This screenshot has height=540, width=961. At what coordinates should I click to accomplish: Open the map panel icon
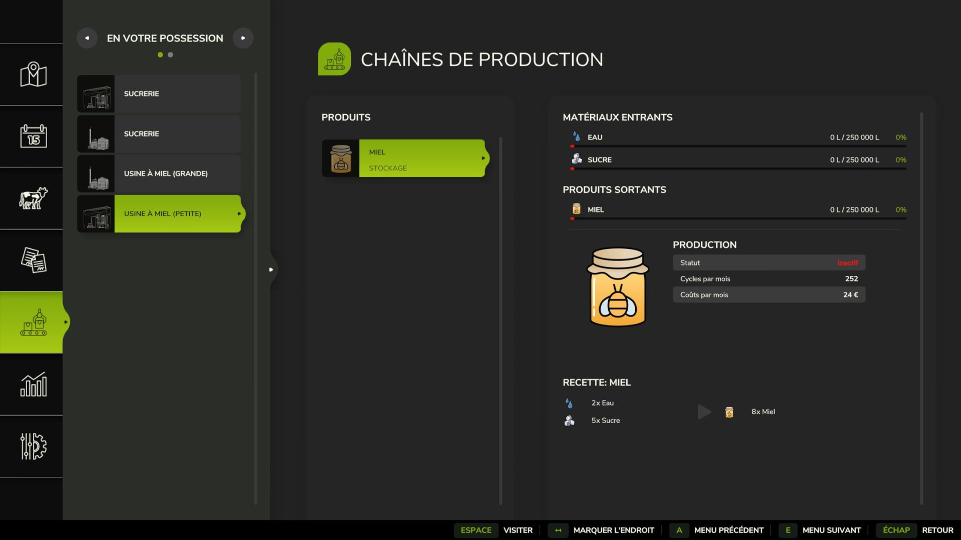click(x=32, y=74)
